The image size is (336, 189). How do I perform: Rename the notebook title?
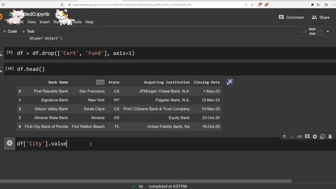pos(32,14)
